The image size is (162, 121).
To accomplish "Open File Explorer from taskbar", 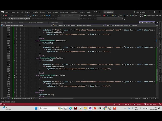I will (x=85, y=108).
